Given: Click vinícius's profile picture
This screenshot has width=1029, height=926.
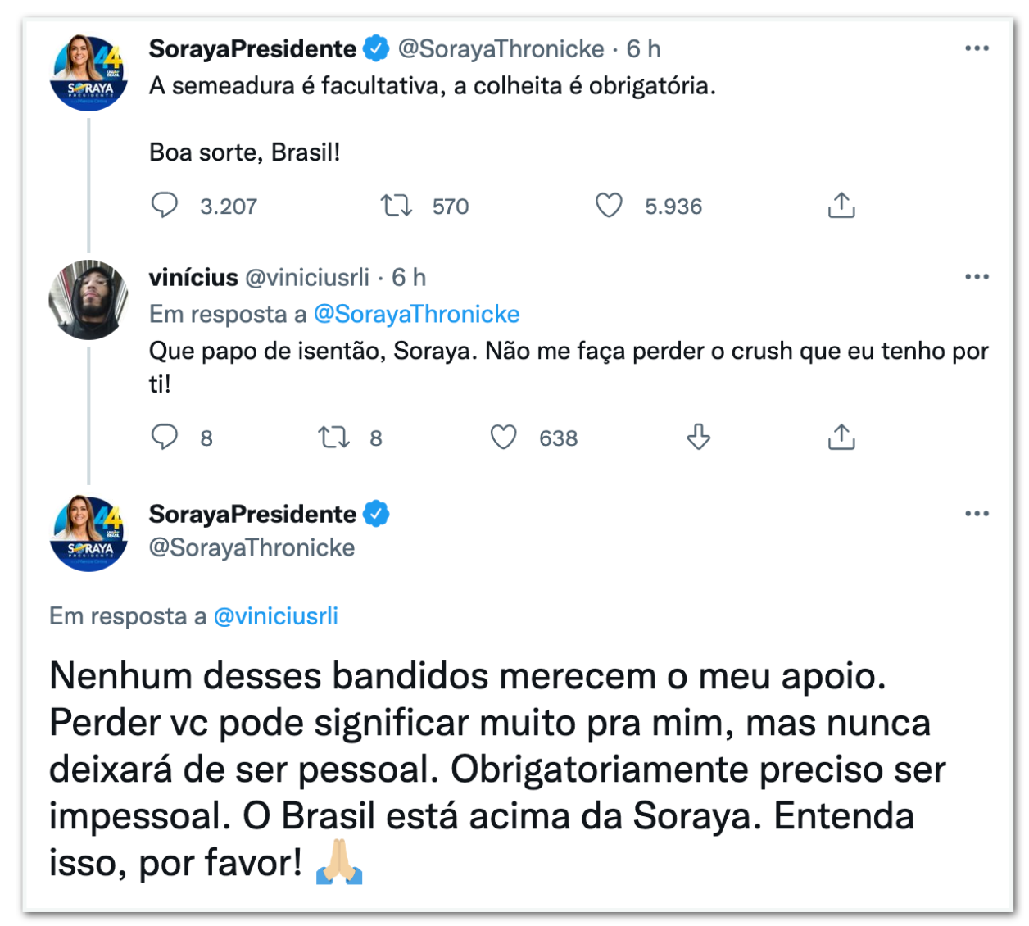Looking at the screenshot, I should [x=88, y=300].
